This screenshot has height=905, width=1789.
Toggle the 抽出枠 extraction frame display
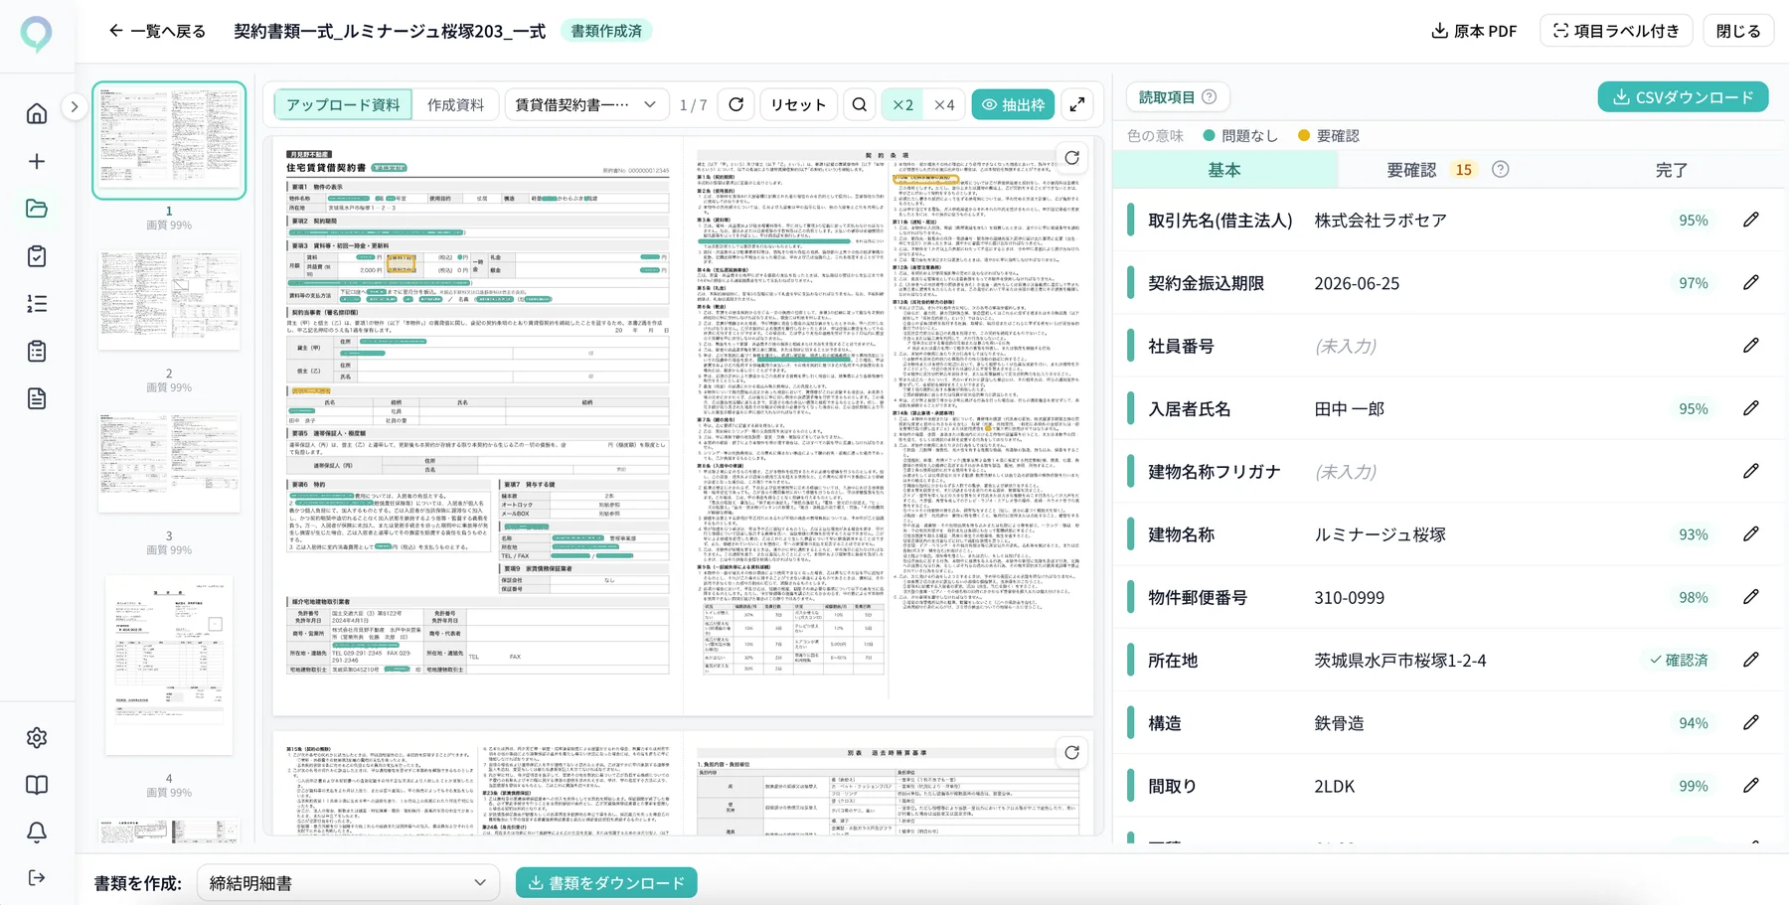click(x=1013, y=104)
